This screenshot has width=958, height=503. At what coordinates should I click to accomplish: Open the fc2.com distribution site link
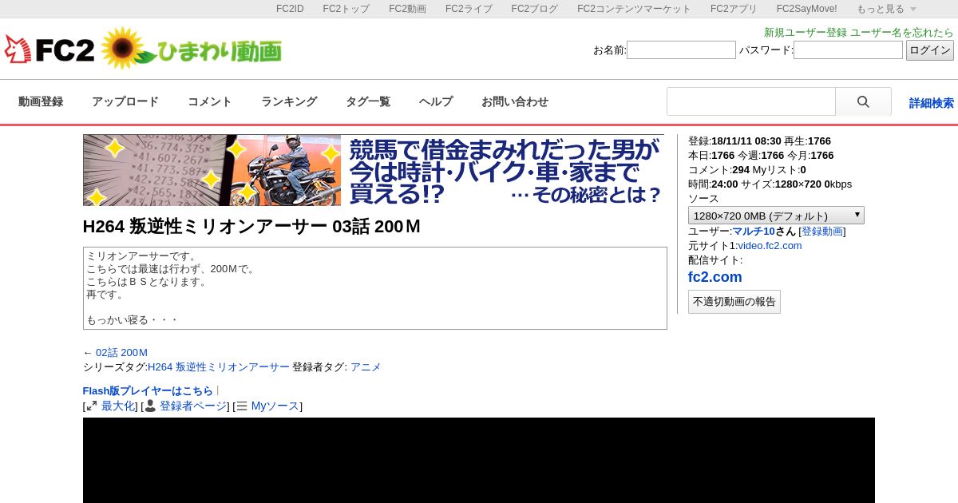pos(715,277)
